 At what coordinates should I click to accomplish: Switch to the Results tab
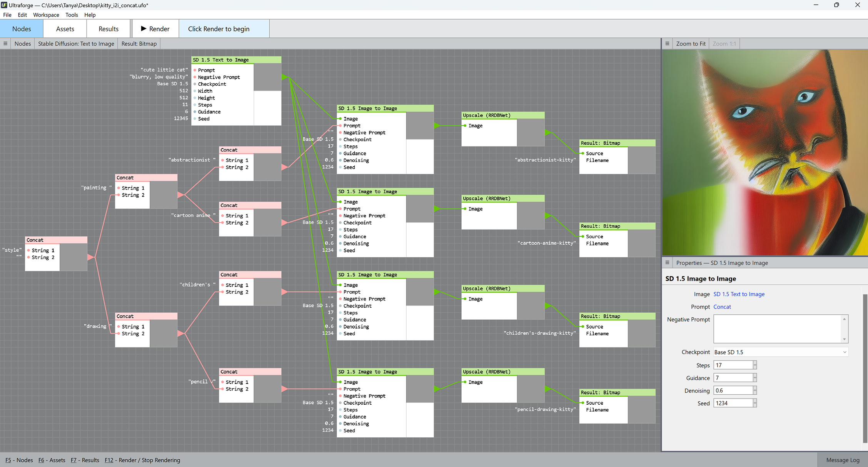click(x=108, y=29)
